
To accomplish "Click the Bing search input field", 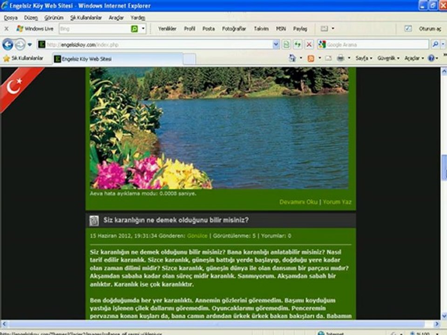I will click(x=95, y=29).
